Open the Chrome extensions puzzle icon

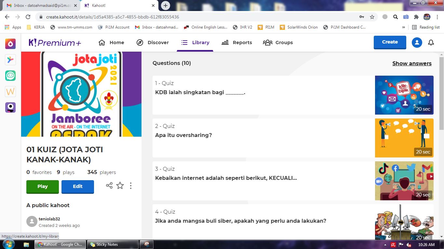[416, 17]
